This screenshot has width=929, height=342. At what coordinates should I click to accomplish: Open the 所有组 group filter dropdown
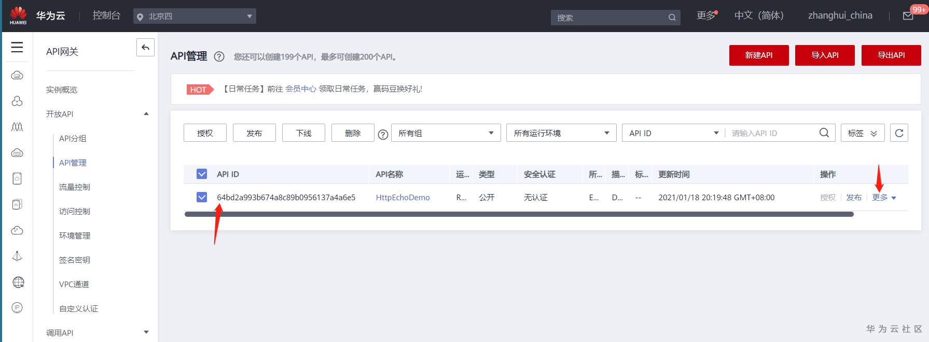coord(446,132)
